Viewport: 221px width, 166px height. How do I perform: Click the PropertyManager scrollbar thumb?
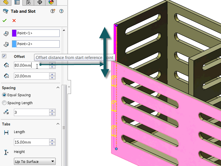tap(64, 125)
